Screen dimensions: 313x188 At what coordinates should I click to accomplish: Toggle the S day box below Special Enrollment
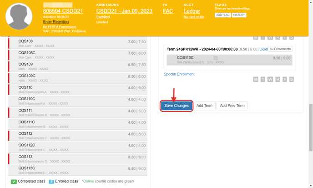(292, 79)
